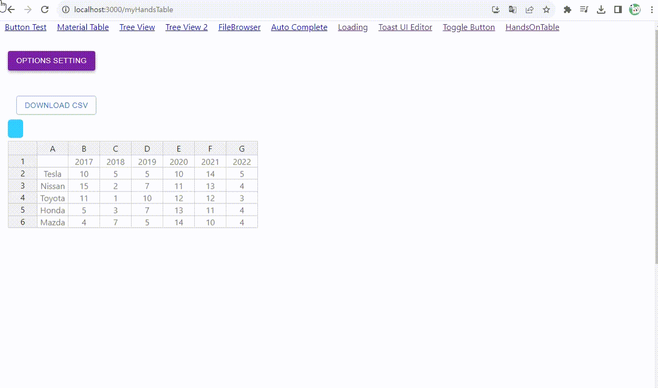Go back with the browser back arrow
658x388 pixels.
click(11, 9)
